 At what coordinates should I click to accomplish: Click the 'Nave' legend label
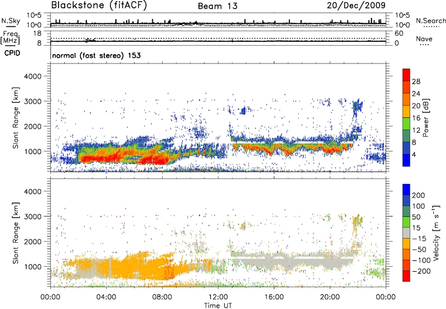click(x=424, y=39)
